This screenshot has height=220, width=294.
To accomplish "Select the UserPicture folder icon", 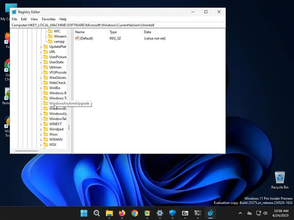I will pos(46,57).
